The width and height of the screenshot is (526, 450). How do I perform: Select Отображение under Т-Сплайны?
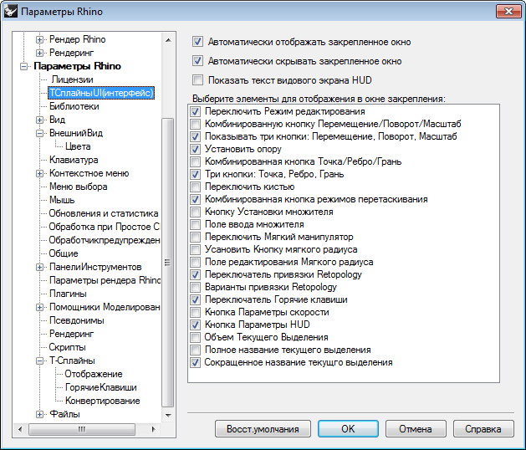click(x=94, y=374)
